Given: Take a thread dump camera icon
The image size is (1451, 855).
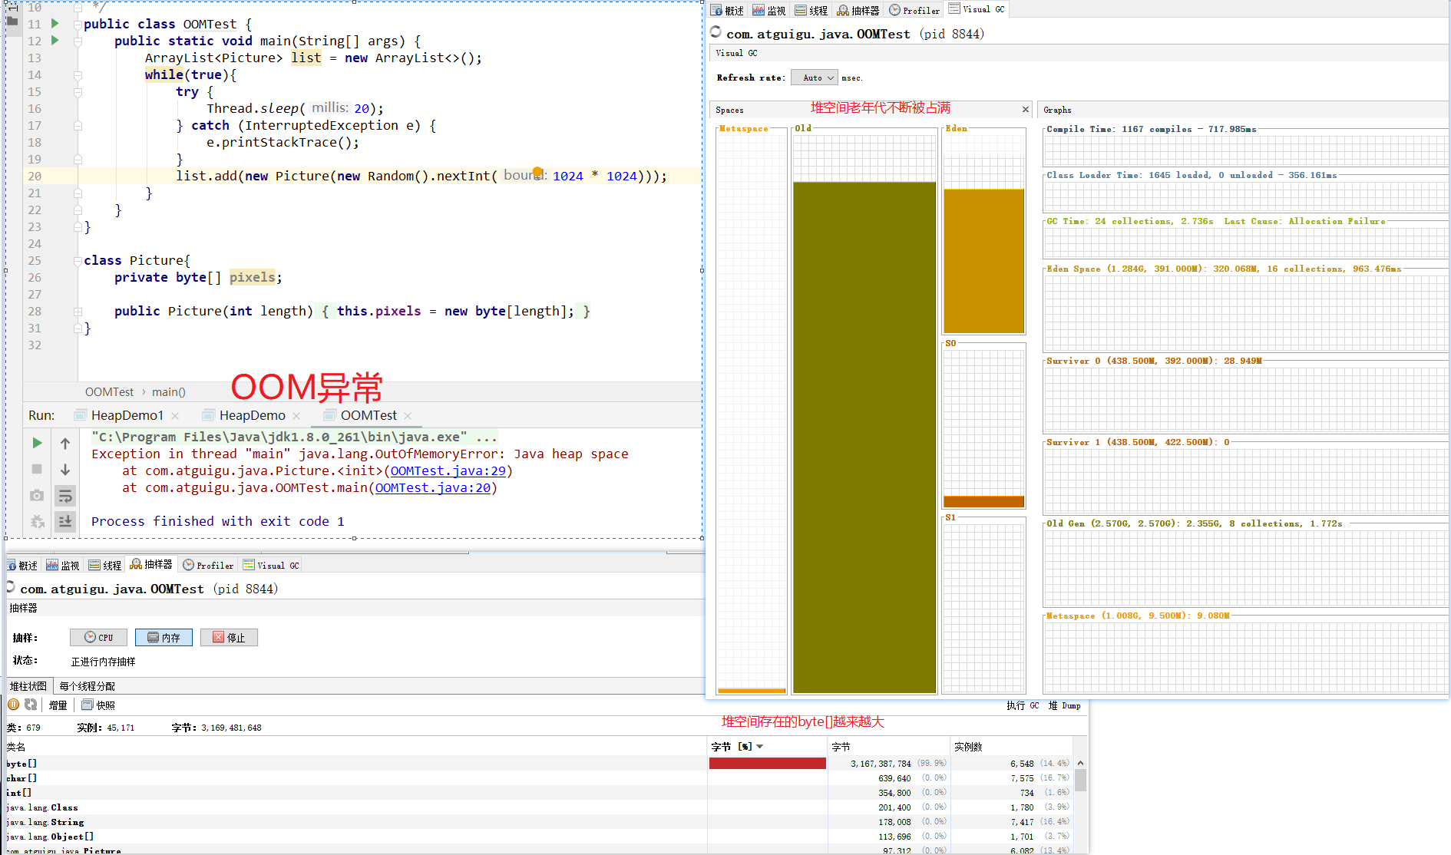Looking at the screenshot, I should point(37,495).
